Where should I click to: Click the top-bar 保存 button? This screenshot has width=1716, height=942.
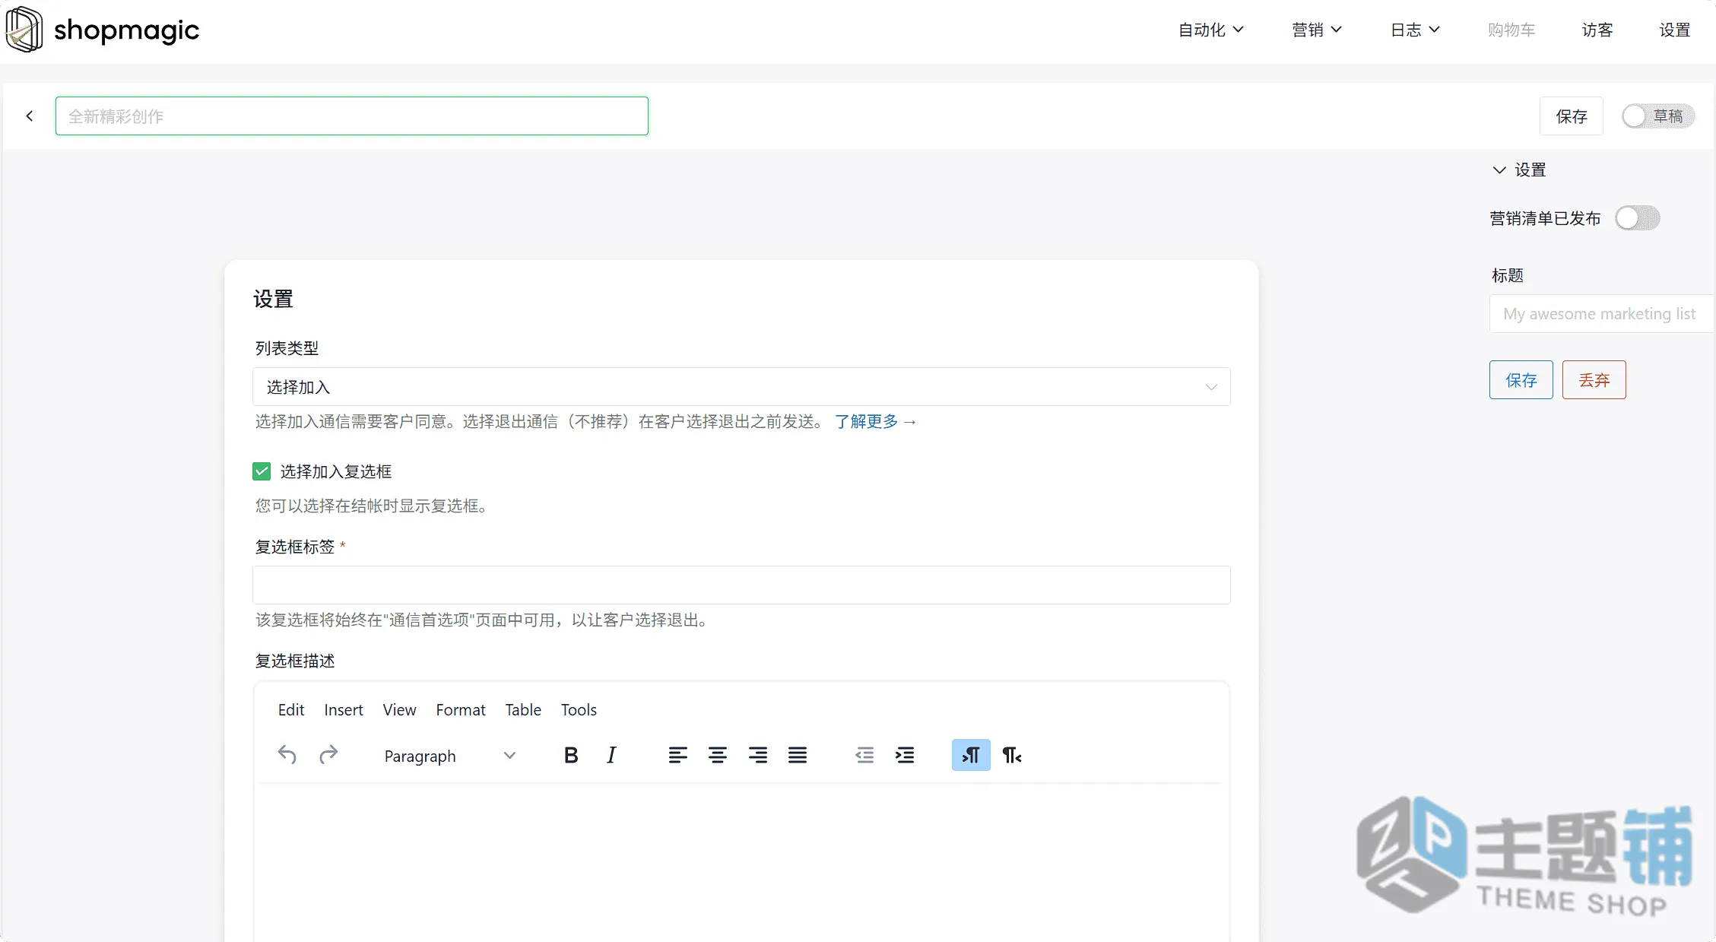point(1572,116)
